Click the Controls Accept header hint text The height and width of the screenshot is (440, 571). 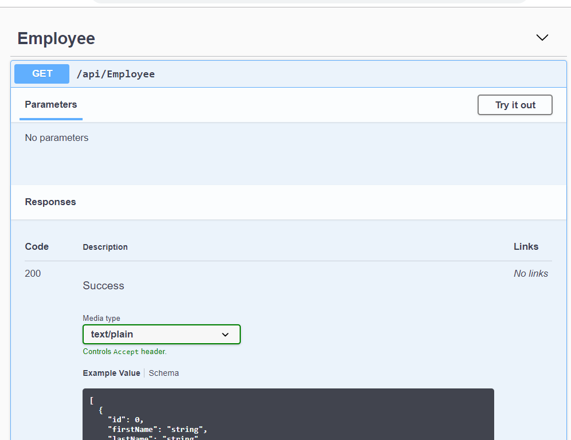[x=124, y=352]
